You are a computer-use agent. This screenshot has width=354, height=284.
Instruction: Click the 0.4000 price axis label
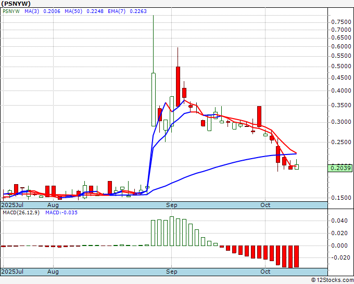pyautogui.click(x=341, y=91)
